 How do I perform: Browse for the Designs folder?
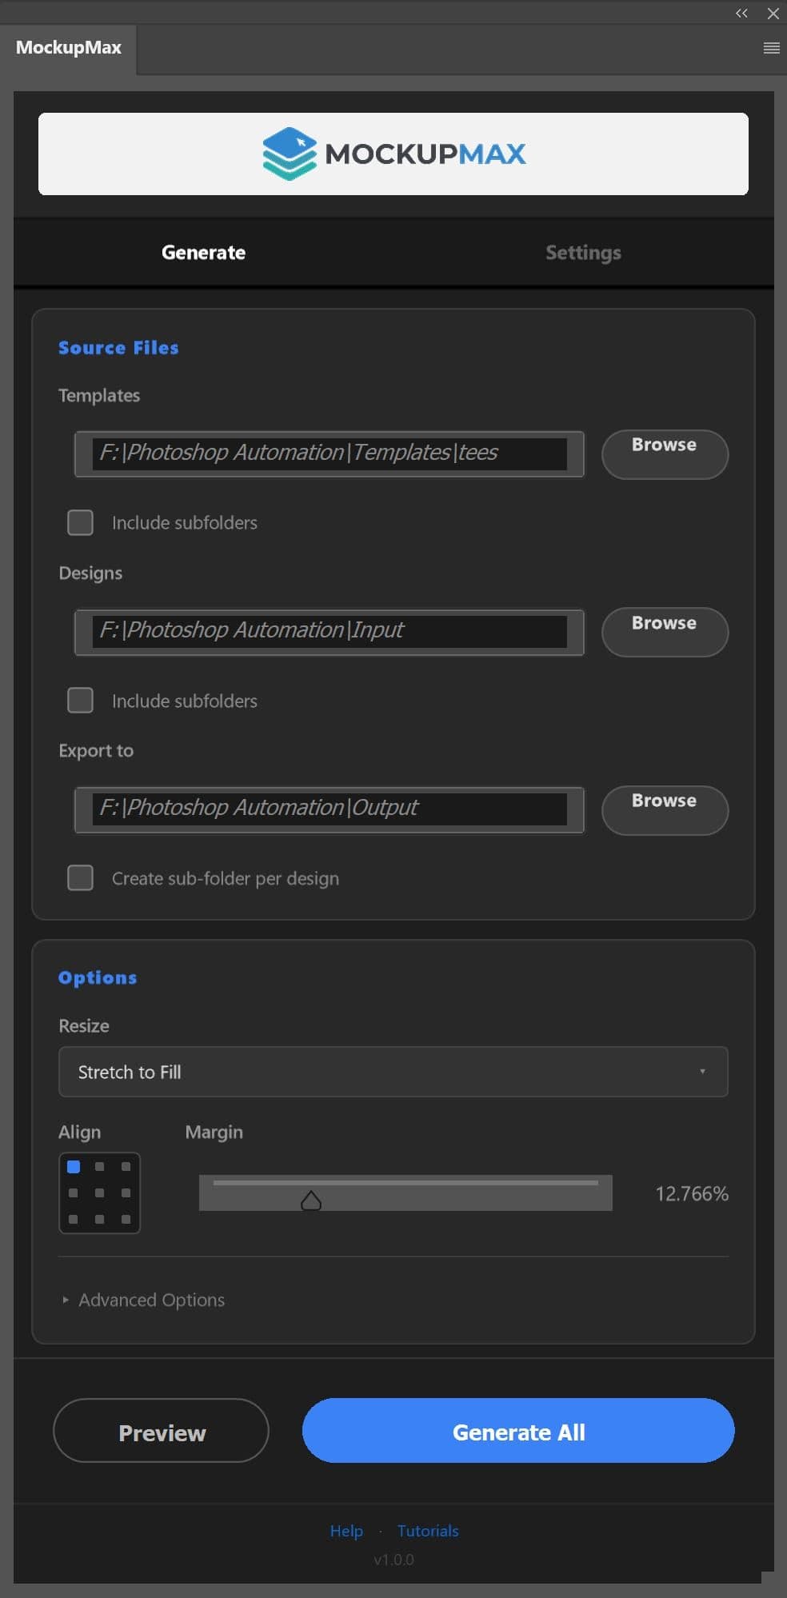(x=665, y=632)
